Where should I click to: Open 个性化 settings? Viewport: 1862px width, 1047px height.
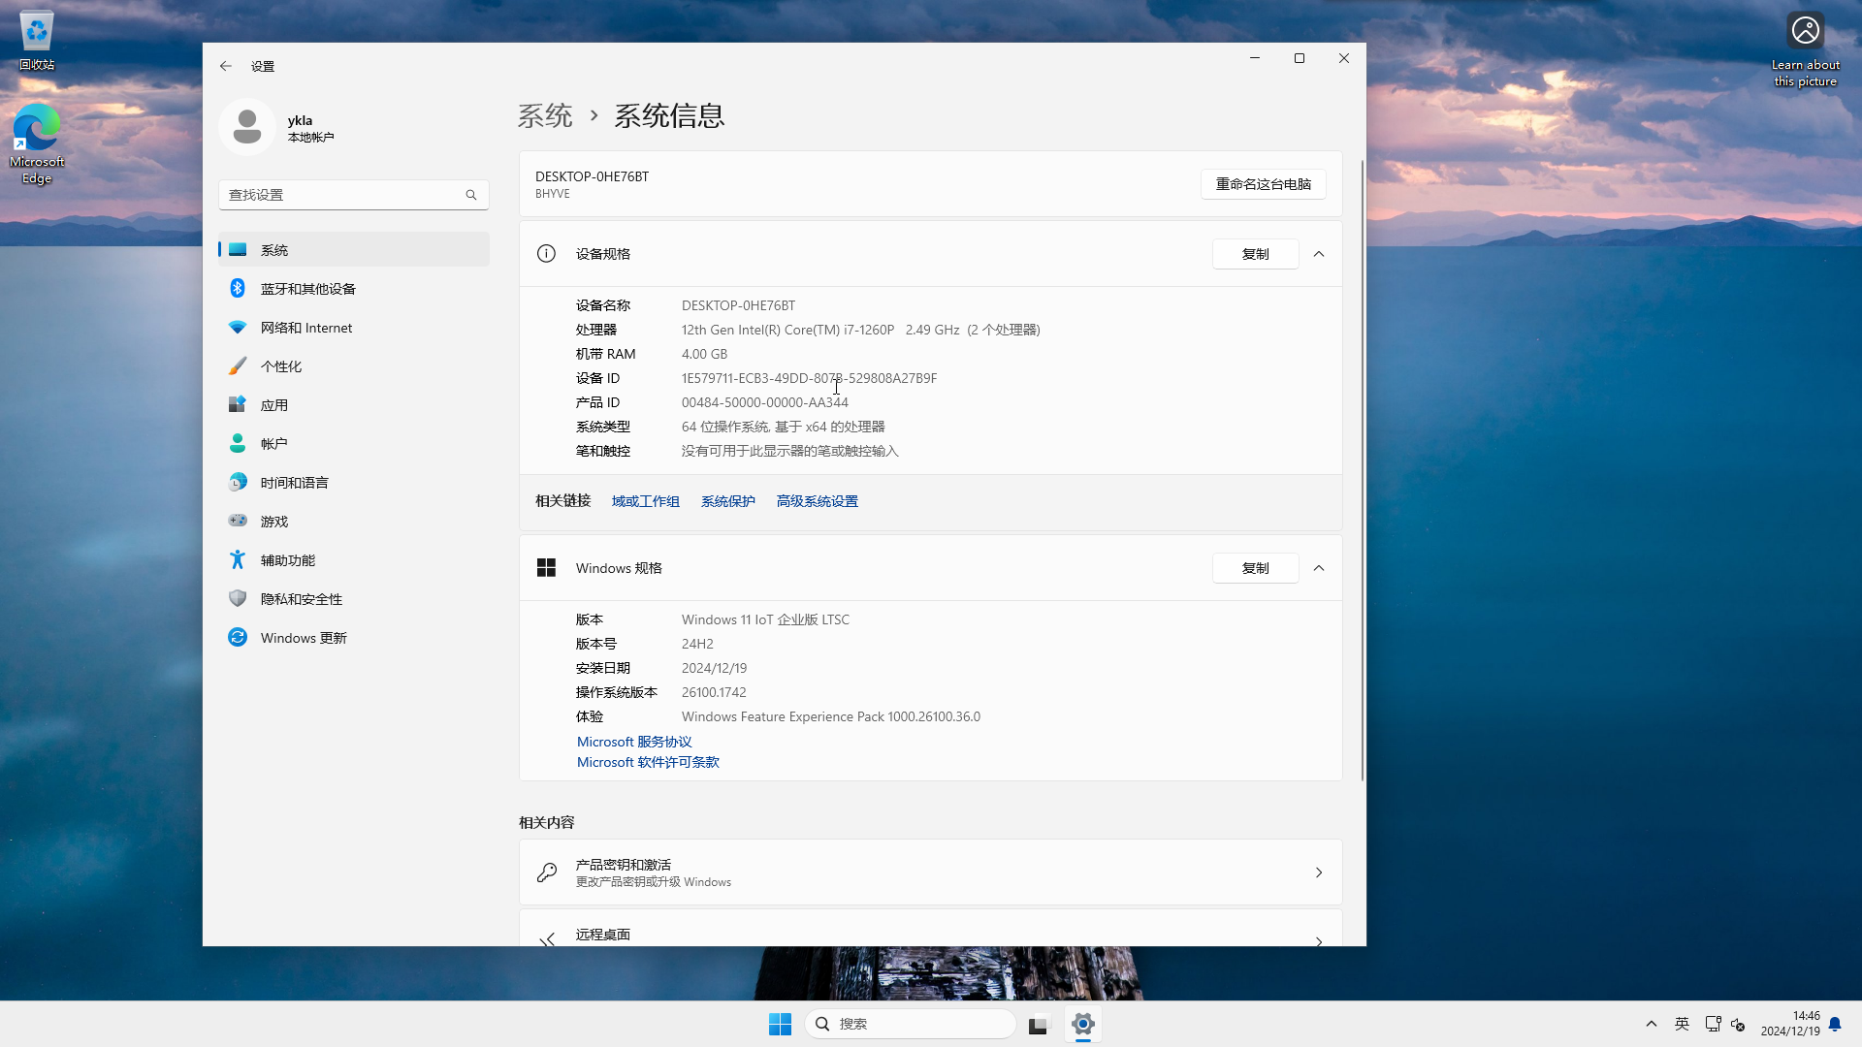point(354,365)
